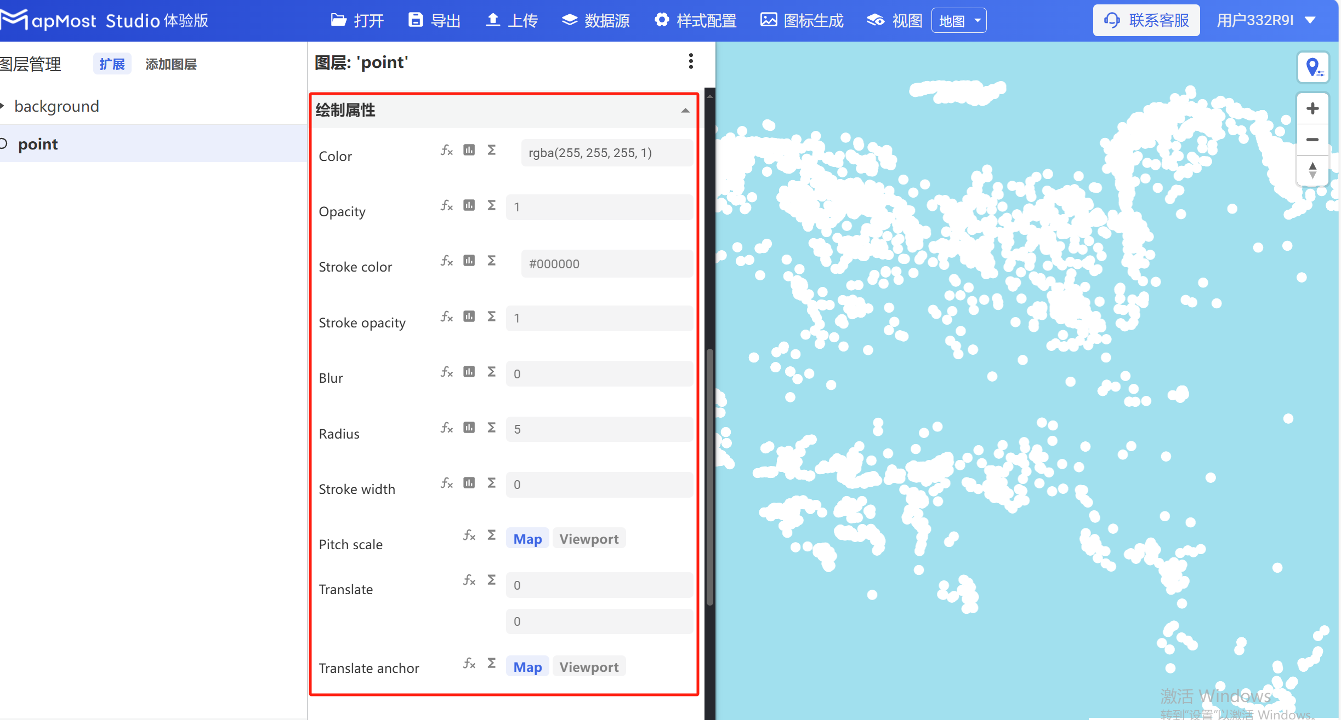The width and height of the screenshot is (1341, 720).
Task: Set Pitch scale to Viewport
Action: tap(589, 539)
